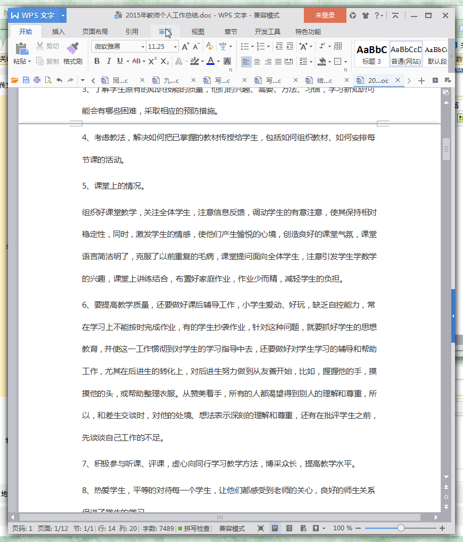The height and width of the screenshot is (542, 463).
Task: Apply the 标题 3 style
Action: point(371,55)
